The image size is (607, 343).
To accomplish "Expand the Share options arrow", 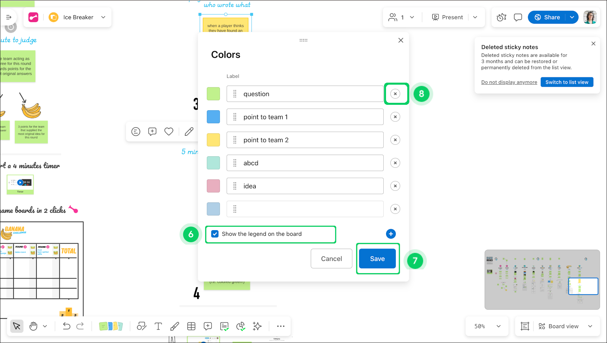I will coord(572,17).
